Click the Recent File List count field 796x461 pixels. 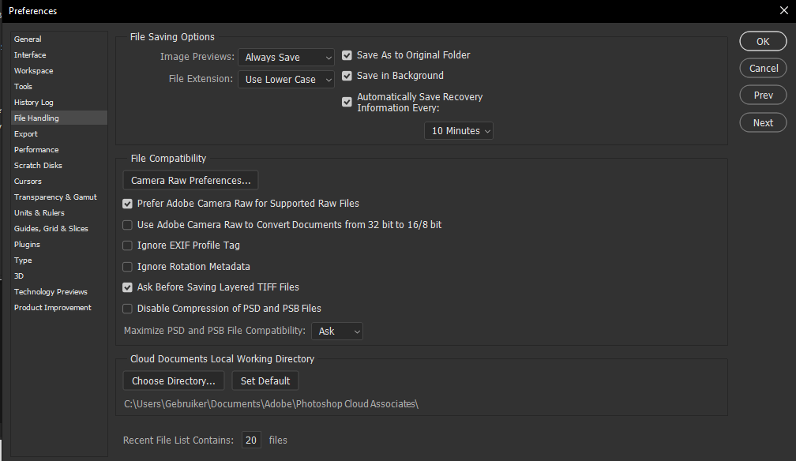pos(251,440)
